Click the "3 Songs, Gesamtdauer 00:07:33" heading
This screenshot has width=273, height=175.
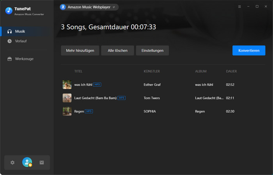point(108,27)
